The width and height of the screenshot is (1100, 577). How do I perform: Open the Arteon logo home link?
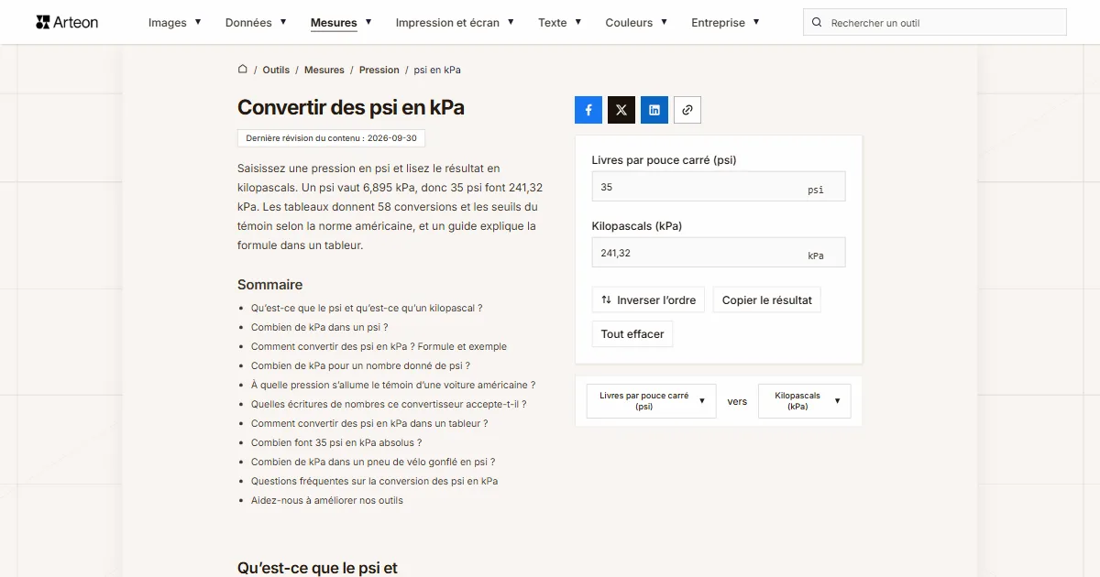(x=67, y=22)
